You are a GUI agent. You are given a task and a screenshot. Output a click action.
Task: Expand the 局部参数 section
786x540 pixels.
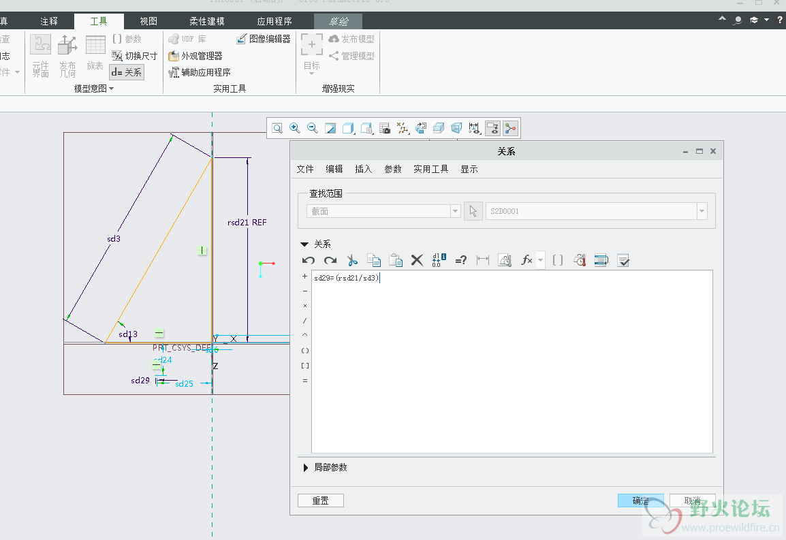click(305, 467)
